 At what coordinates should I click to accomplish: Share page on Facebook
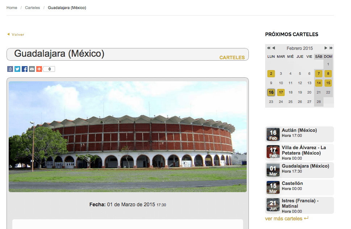tap(25, 69)
